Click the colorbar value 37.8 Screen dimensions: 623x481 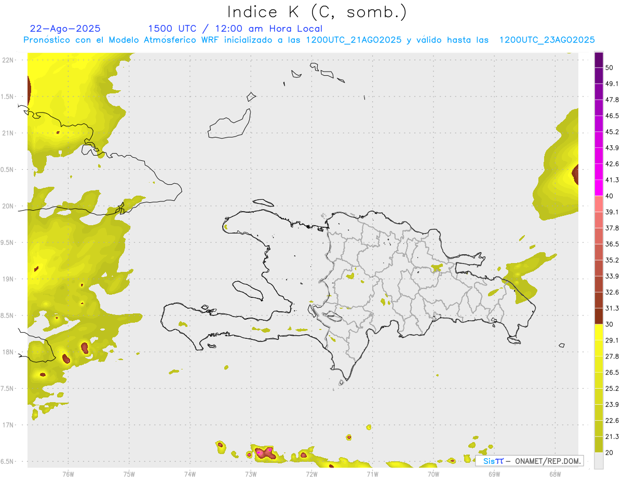click(612, 228)
